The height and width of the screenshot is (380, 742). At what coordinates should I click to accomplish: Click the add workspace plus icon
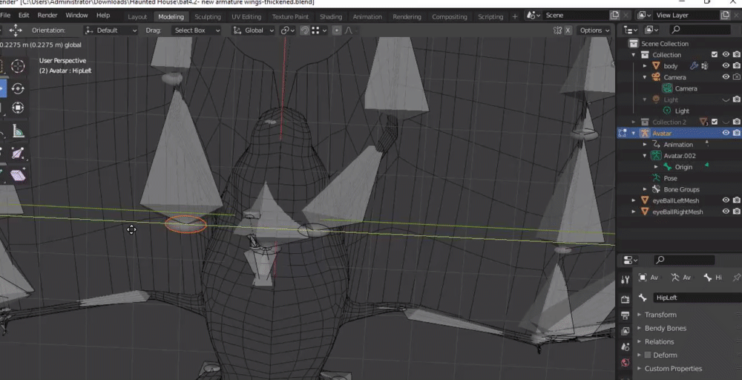pos(515,16)
